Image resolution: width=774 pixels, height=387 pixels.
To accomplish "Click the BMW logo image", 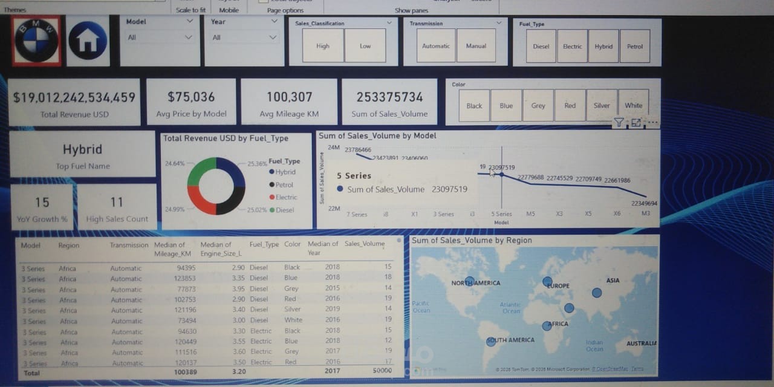I will coord(36,41).
